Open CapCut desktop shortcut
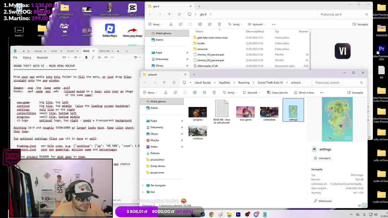This screenshot has width=388, height=218. point(132,9)
